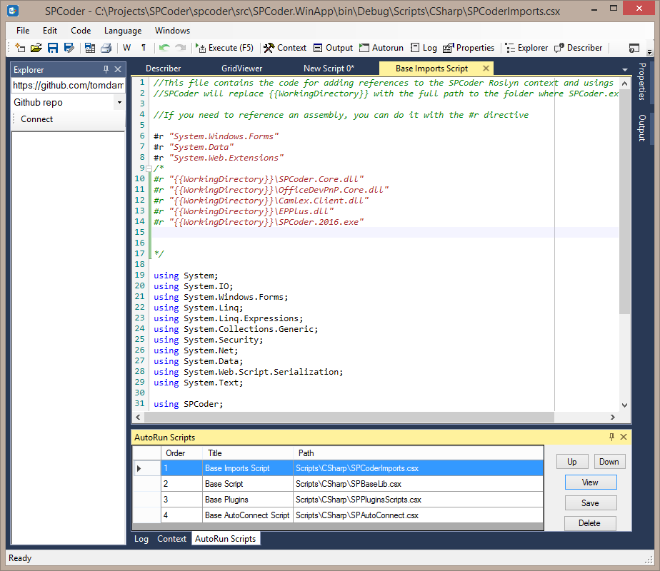This screenshot has width=660, height=571.
Task: Close the Base Imports Script tab
Action: [486, 68]
